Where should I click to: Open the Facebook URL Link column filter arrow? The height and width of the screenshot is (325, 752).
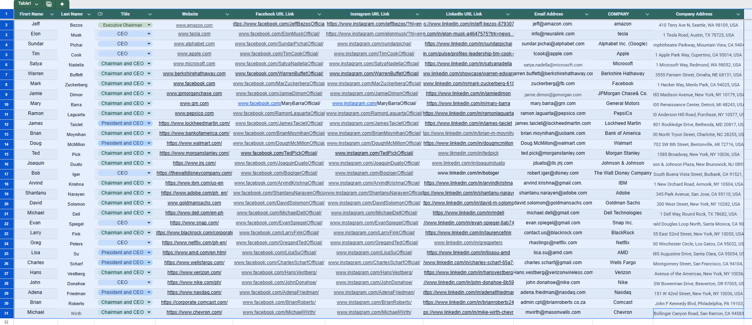point(319,14)
